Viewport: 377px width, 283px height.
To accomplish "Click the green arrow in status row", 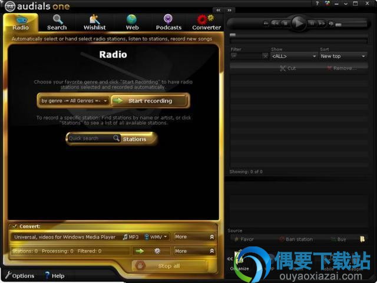I will (140, 251).
